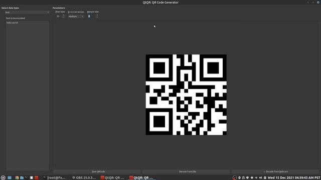Click the Select data type label
Image resolution: width=321 pixels, height=180 pixels.
click(10, 8)
